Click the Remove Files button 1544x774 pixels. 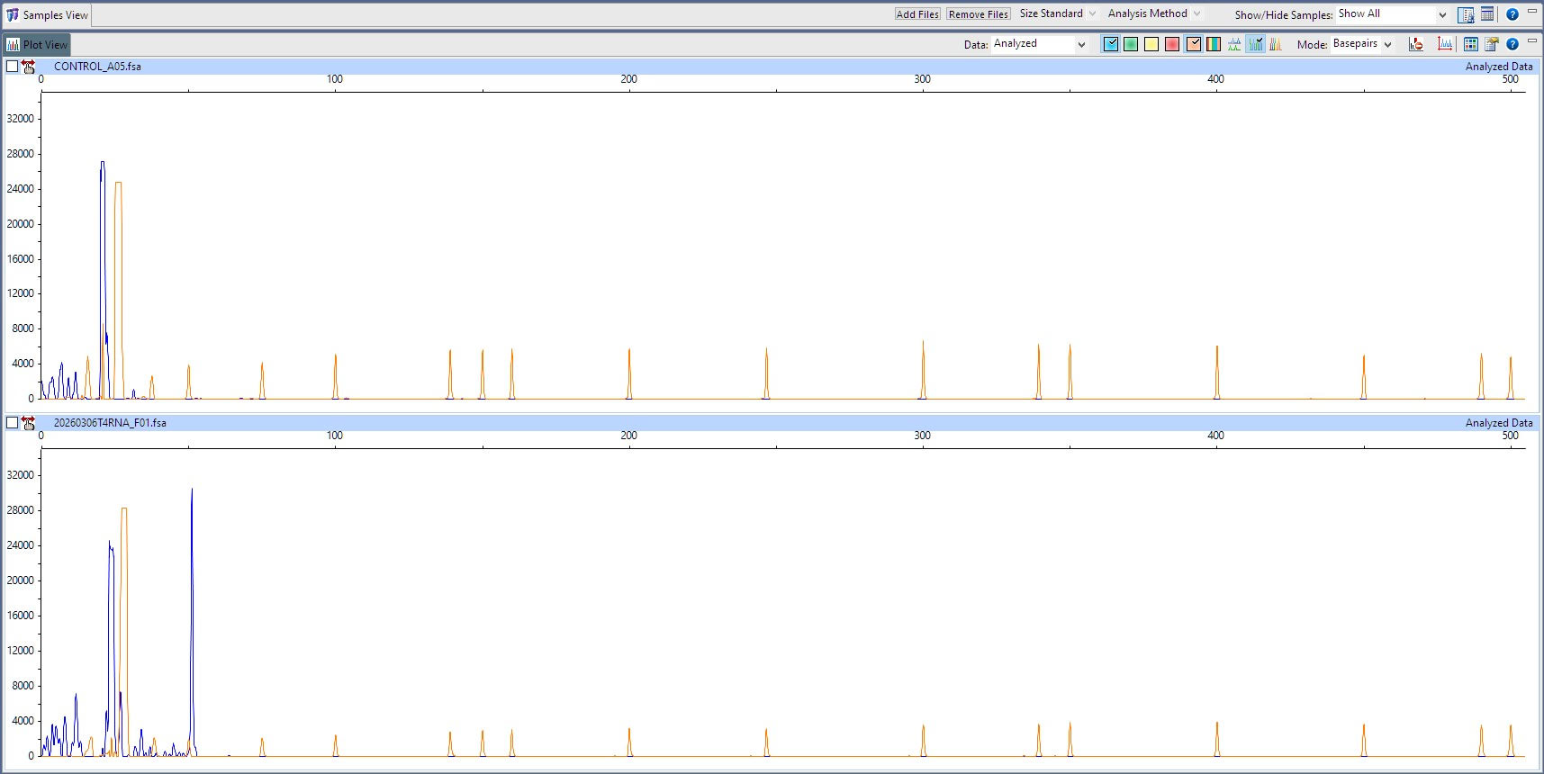coord(979,14)
